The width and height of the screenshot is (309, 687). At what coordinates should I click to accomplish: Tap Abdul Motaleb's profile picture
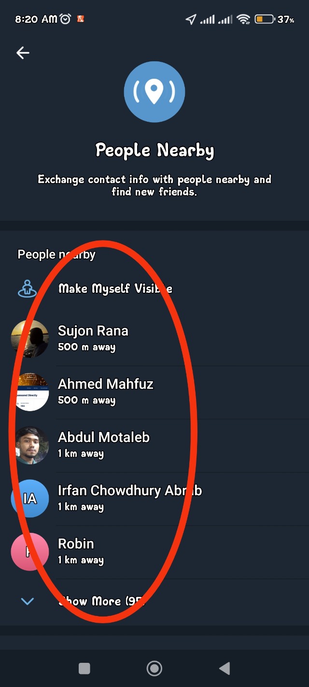30,445
